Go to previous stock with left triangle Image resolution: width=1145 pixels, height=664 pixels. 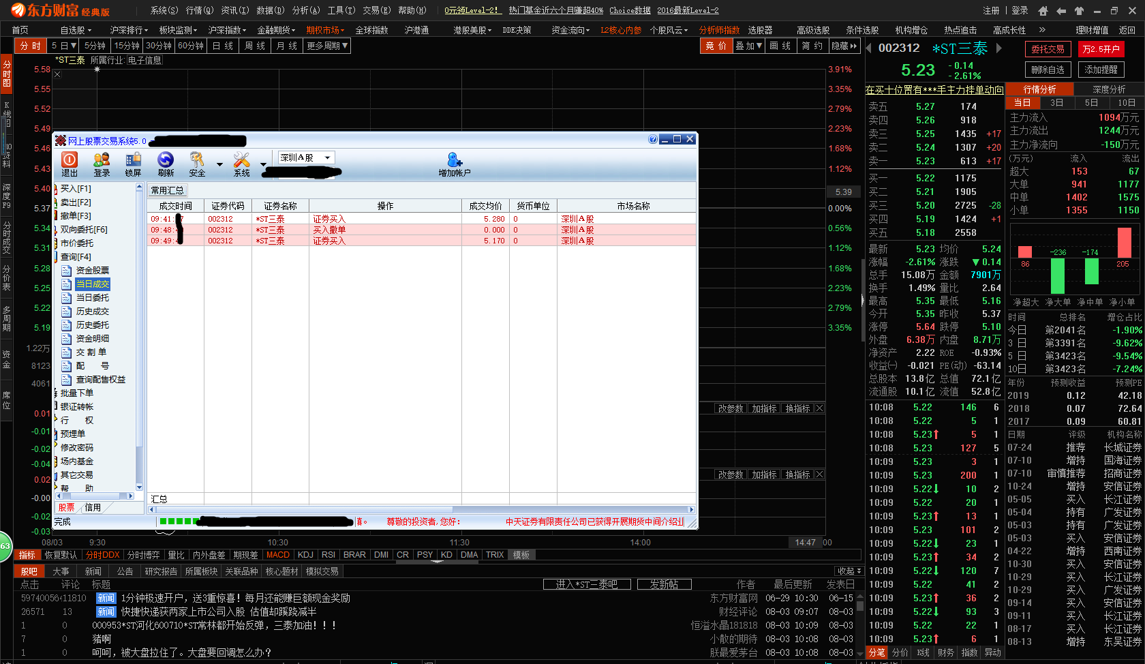869,48
